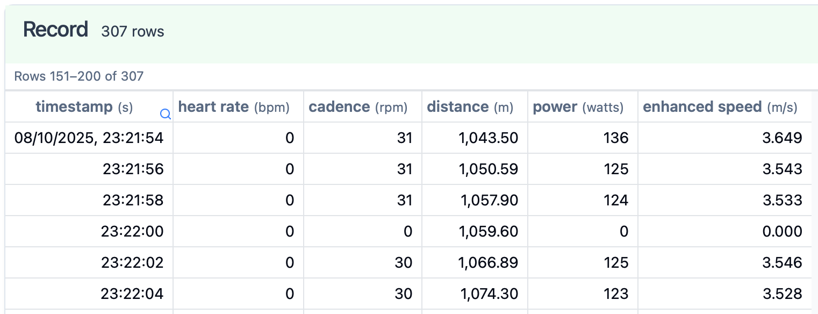Click the power (watts) column header
This screenshot has height=314, width=818.
(x=578, y=107)
